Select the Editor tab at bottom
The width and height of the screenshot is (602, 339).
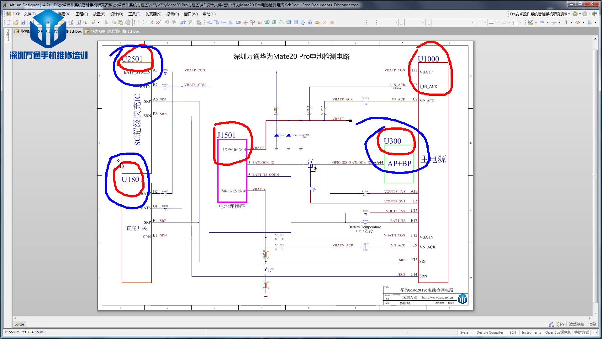19,324
